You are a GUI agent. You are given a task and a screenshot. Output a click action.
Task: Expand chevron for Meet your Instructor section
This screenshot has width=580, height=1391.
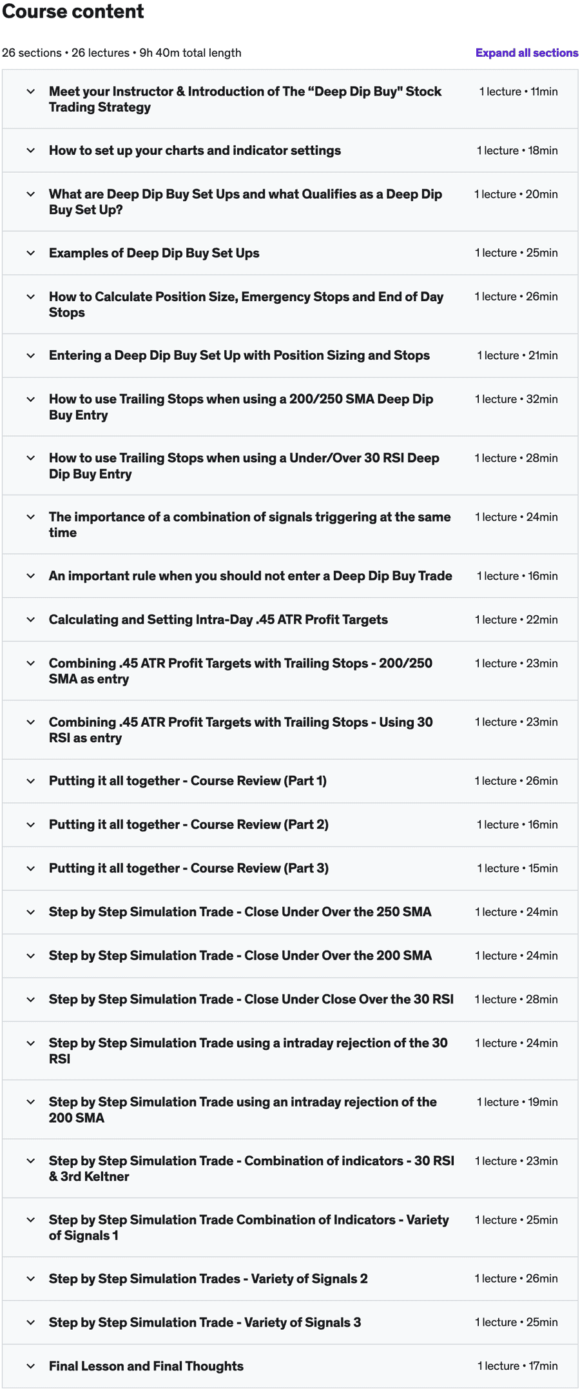point(30,92)
